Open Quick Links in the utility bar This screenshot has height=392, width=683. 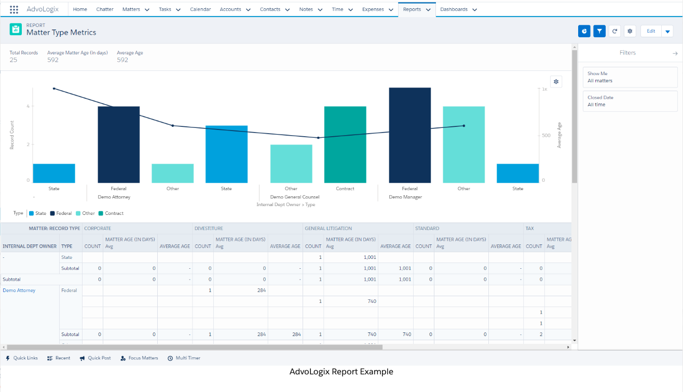tap(21, 358)
